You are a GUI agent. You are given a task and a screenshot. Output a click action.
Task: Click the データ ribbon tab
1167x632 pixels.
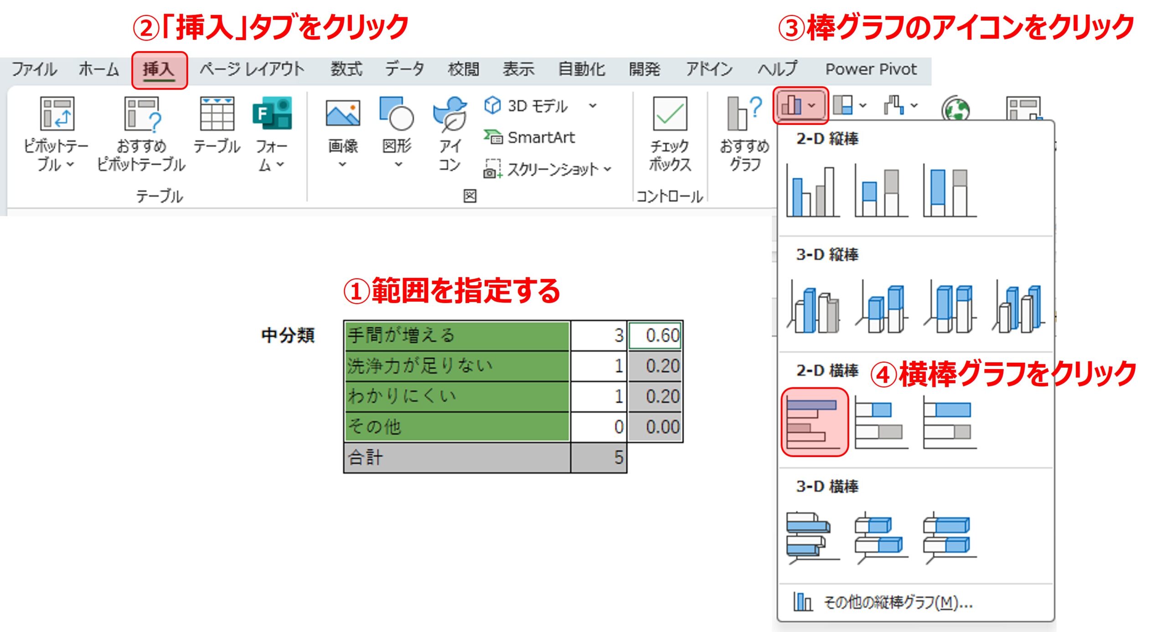405,69
